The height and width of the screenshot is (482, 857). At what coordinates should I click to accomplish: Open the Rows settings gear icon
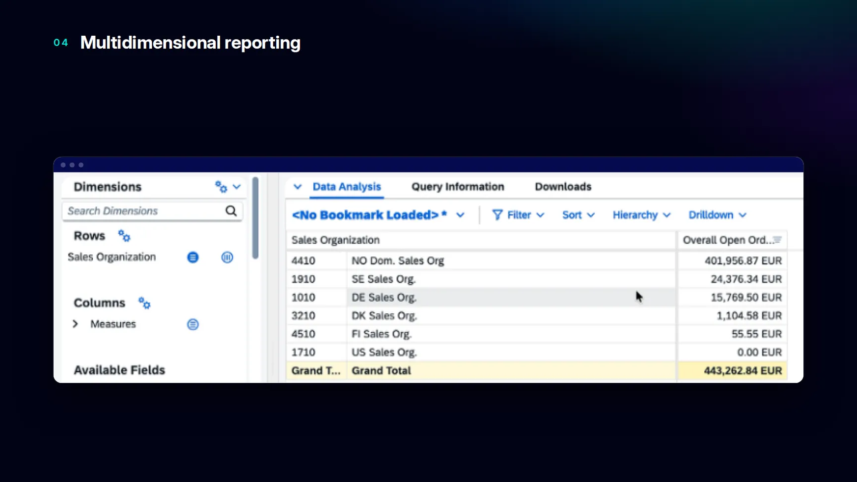click(124, 236)
